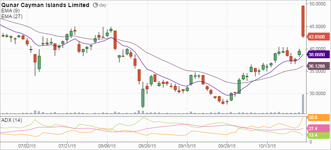Click the 36.1288 EMA (27) value tag
331x150 pixels.
coord(318,66)
